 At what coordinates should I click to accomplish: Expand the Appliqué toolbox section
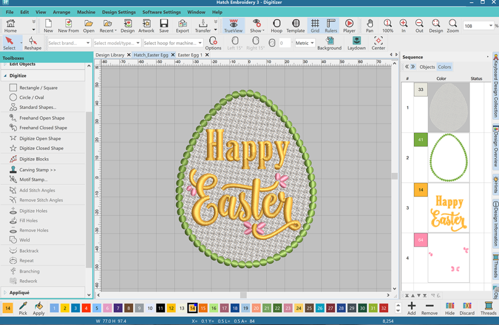point(19,293)
